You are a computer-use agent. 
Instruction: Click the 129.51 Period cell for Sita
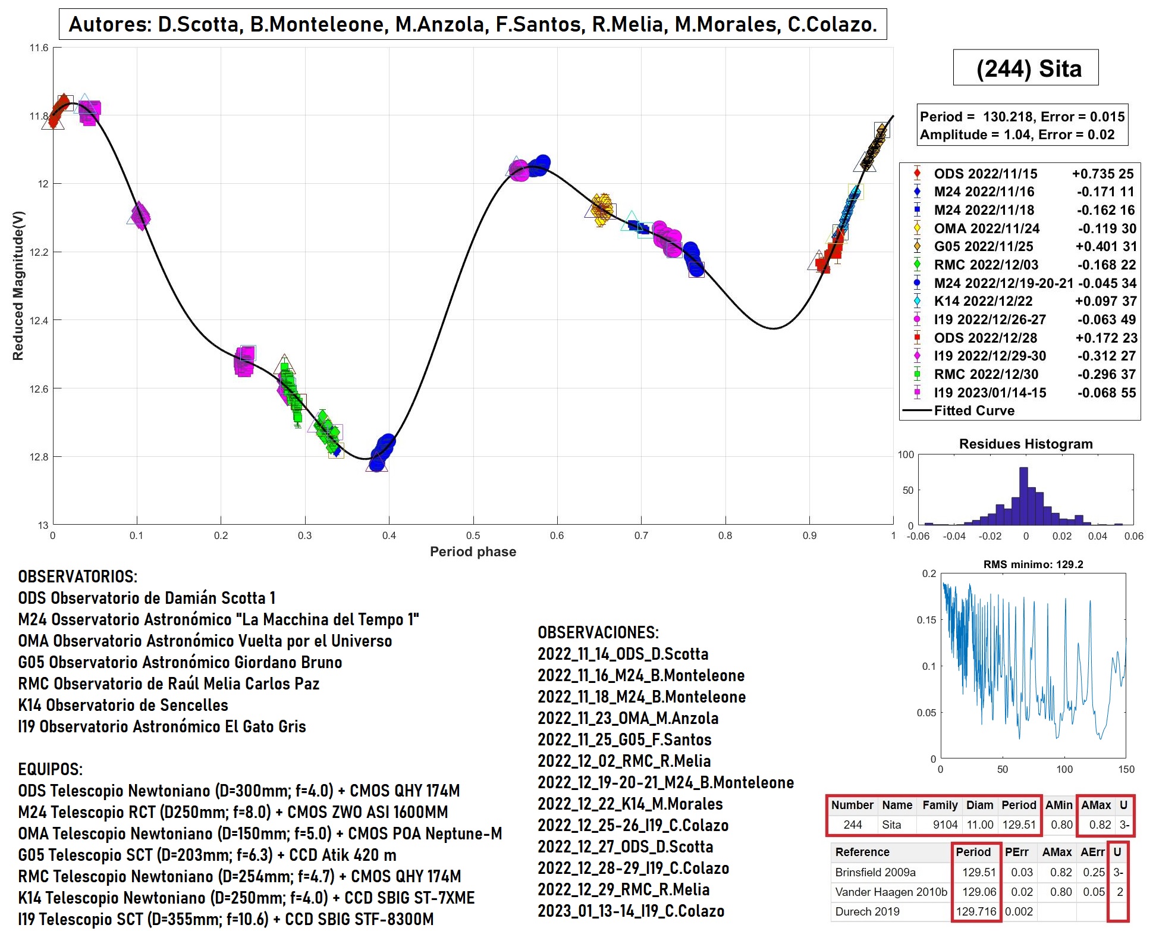1019,825
